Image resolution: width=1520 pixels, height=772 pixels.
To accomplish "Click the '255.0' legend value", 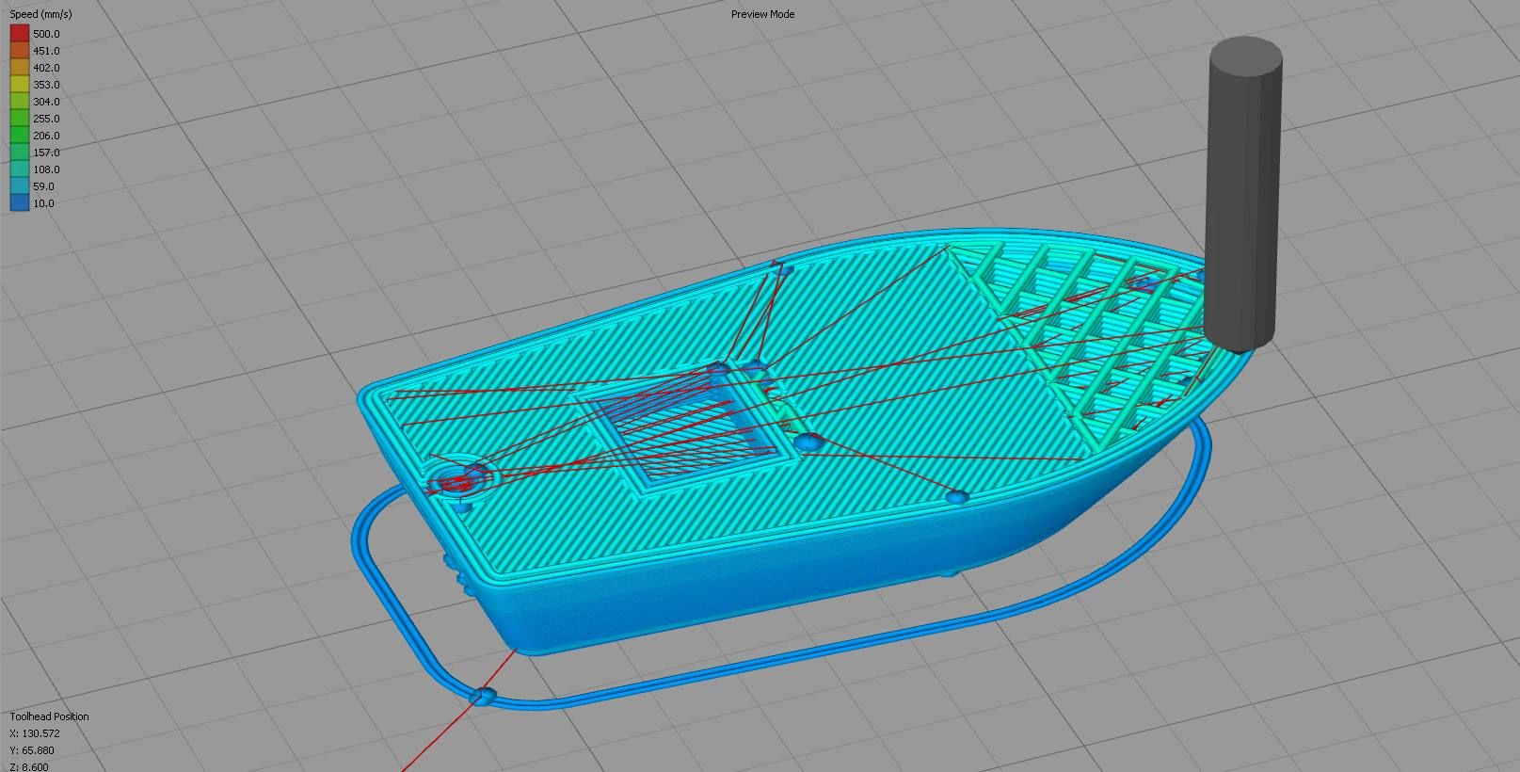I will coord(46,119).
